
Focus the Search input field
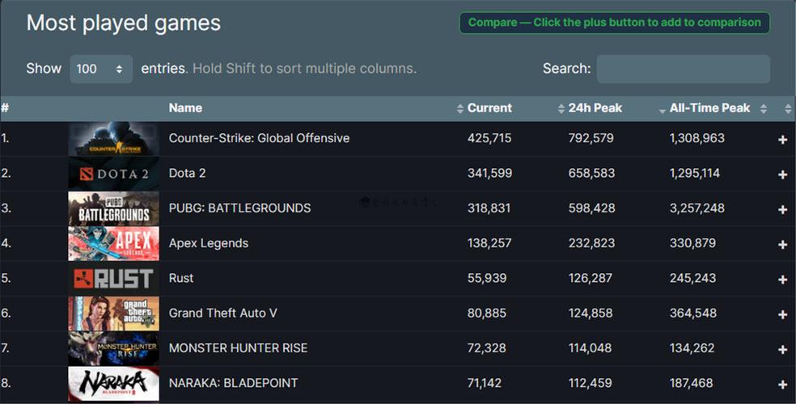(x=683, y=69)
